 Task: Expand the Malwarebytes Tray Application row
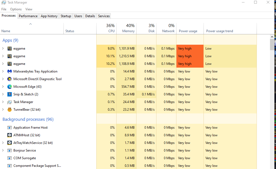(3, 71)
